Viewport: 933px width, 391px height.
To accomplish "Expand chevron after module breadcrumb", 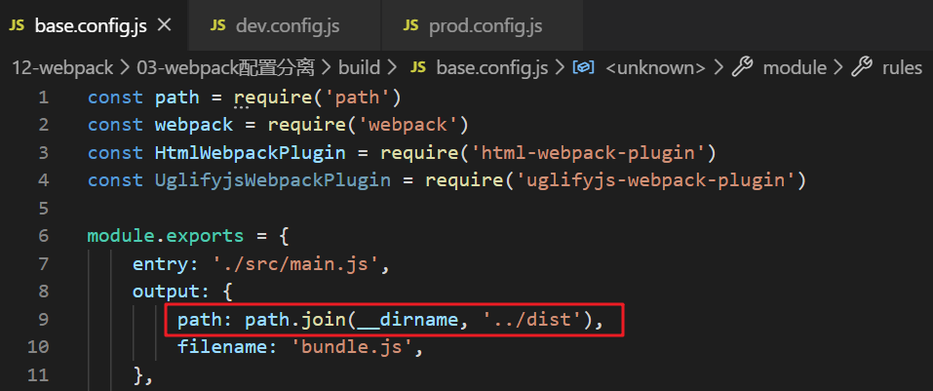I will click(838, 68).
